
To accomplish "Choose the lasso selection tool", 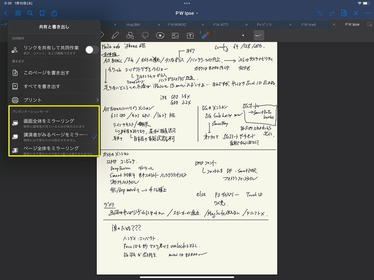I will [145, 35].
